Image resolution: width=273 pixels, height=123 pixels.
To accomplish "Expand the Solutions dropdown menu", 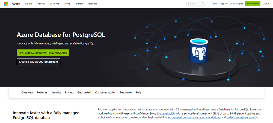I will [x=55, y=4].
